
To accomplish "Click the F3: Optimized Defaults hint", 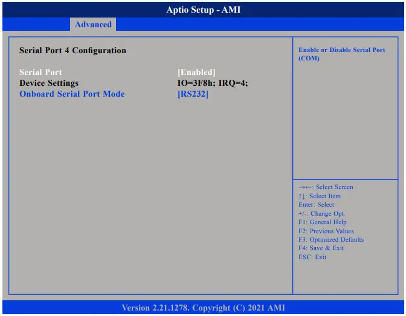I will click(331, 240).
